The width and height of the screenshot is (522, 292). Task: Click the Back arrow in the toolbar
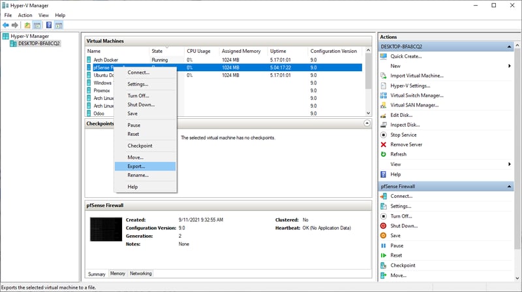click(7, 25)
